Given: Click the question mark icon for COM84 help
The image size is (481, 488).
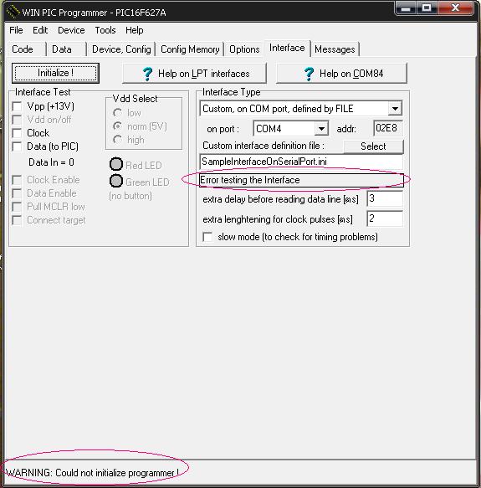Looking at the screenshot, I should point(309,74).
